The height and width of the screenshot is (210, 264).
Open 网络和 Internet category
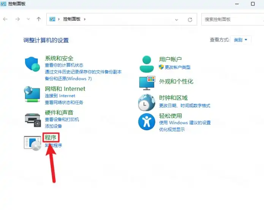click(x=65, y=89)
